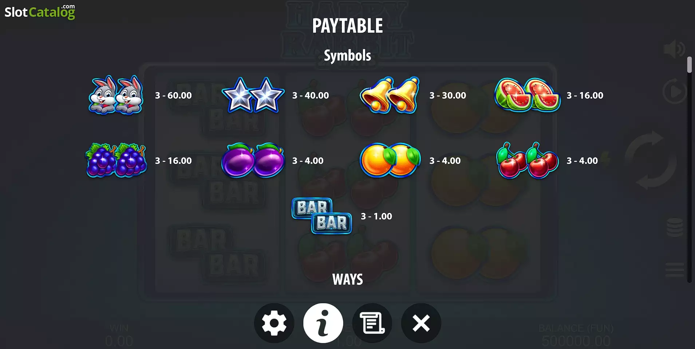Close the paytable with X button
The image size is (695, 349).
coord(421,323)
